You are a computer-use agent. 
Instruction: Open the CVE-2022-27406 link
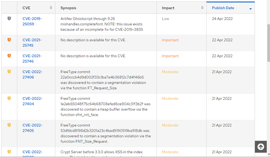(x=32, y=74)
